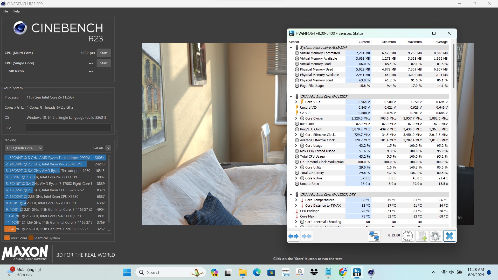Open the CPU (Multi Core) ranking dropdown
This screenshot has width=498, height=280.
click(x=24, y=148)
